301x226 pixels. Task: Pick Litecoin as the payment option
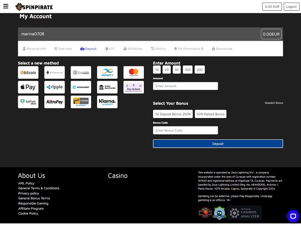pos(81,73)
